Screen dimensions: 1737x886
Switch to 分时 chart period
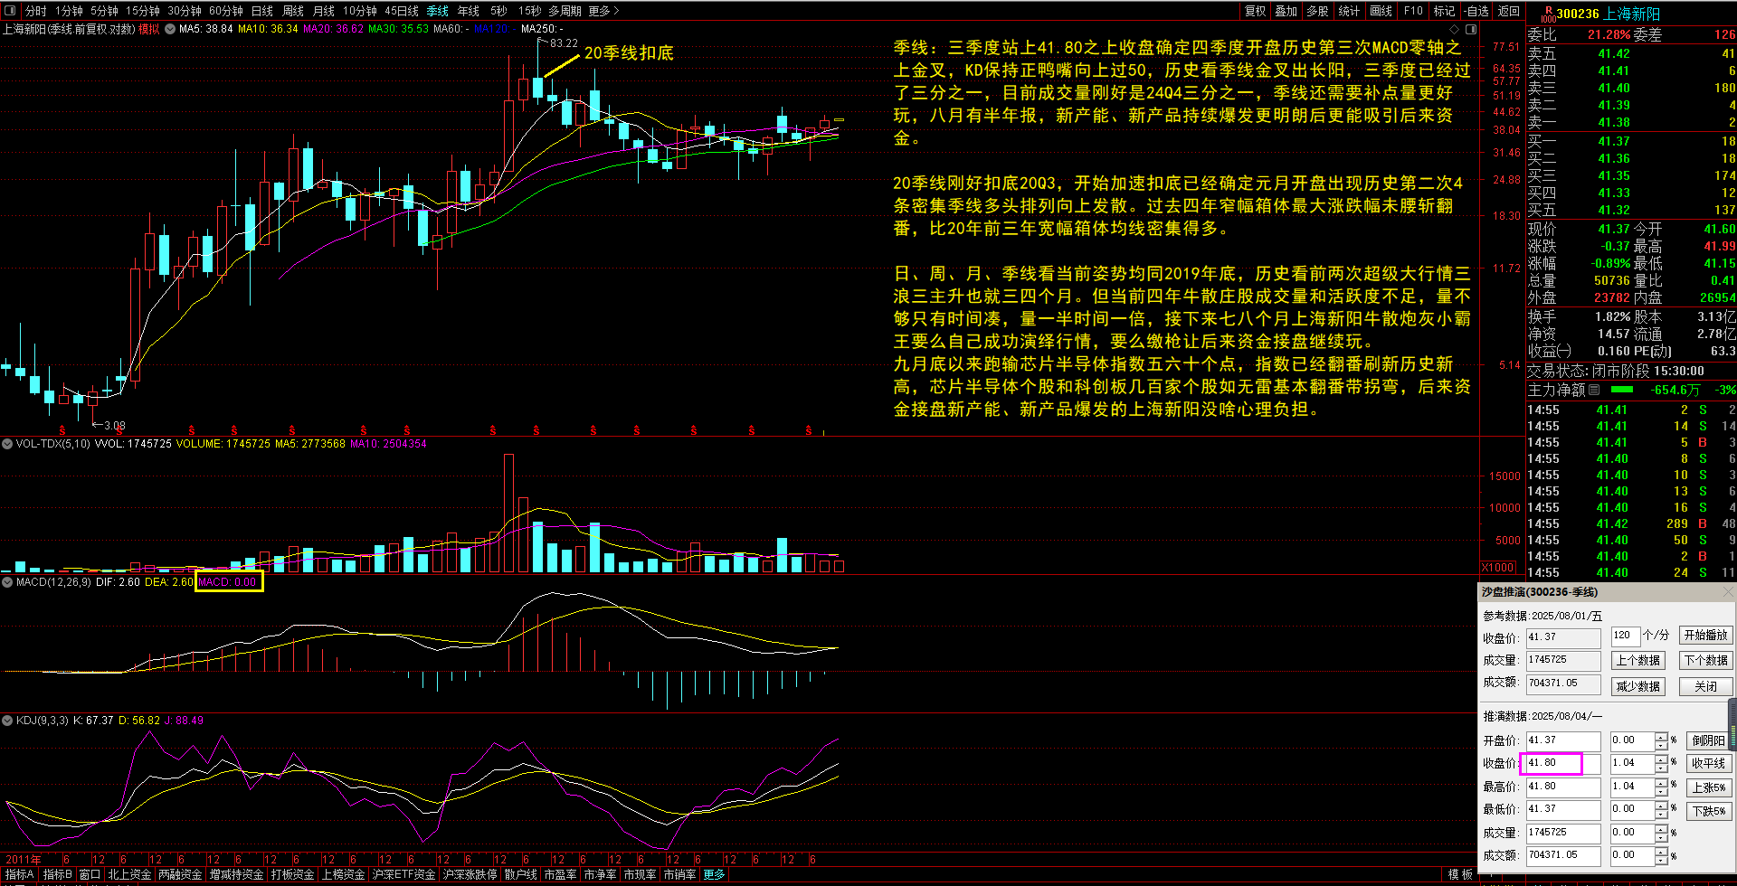pos(36,11)
